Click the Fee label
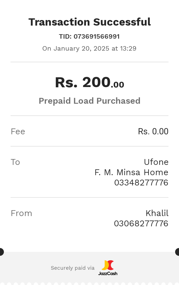 coord(18,131)
